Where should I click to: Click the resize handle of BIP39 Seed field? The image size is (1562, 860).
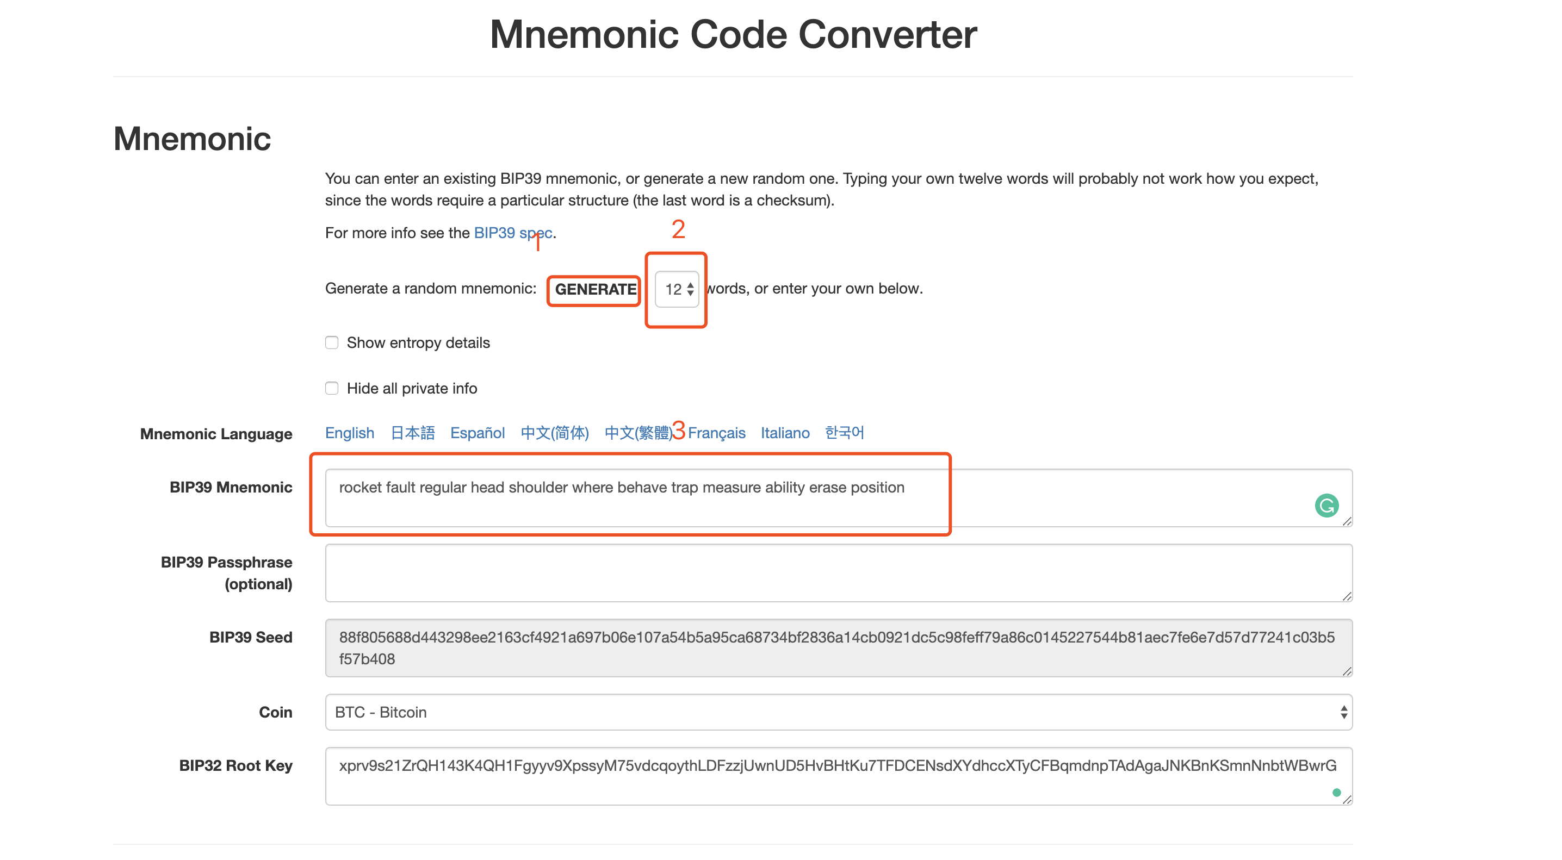pos(1347,671)
